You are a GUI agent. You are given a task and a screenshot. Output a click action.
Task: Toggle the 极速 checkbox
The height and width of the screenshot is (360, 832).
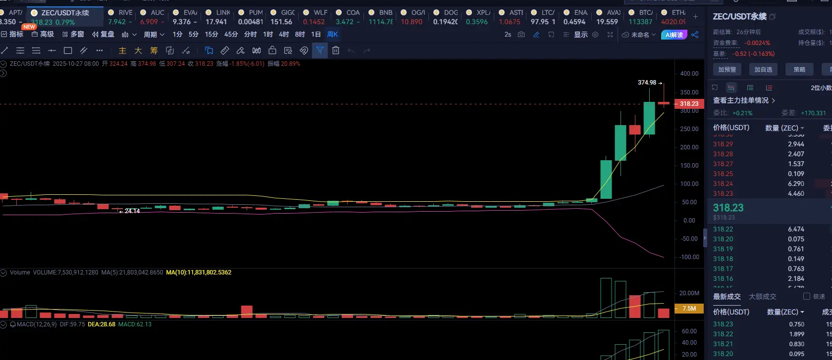pos(807,296)
